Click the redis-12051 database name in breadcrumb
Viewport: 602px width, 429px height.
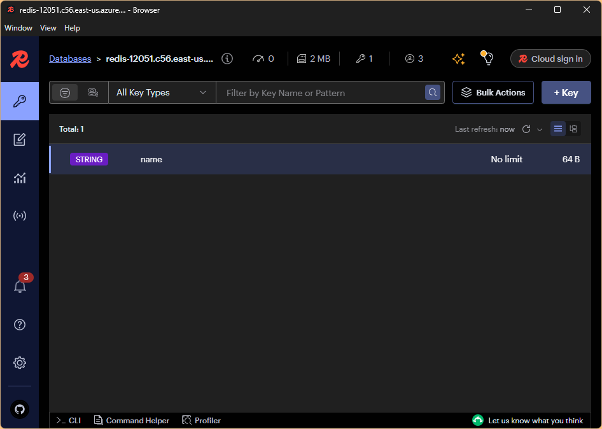(x=159, y=59)
